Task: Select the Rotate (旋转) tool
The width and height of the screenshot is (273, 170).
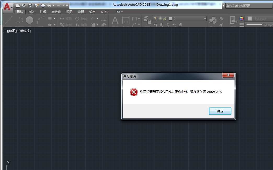Action: pyautogui.click(x=81, y=18)
